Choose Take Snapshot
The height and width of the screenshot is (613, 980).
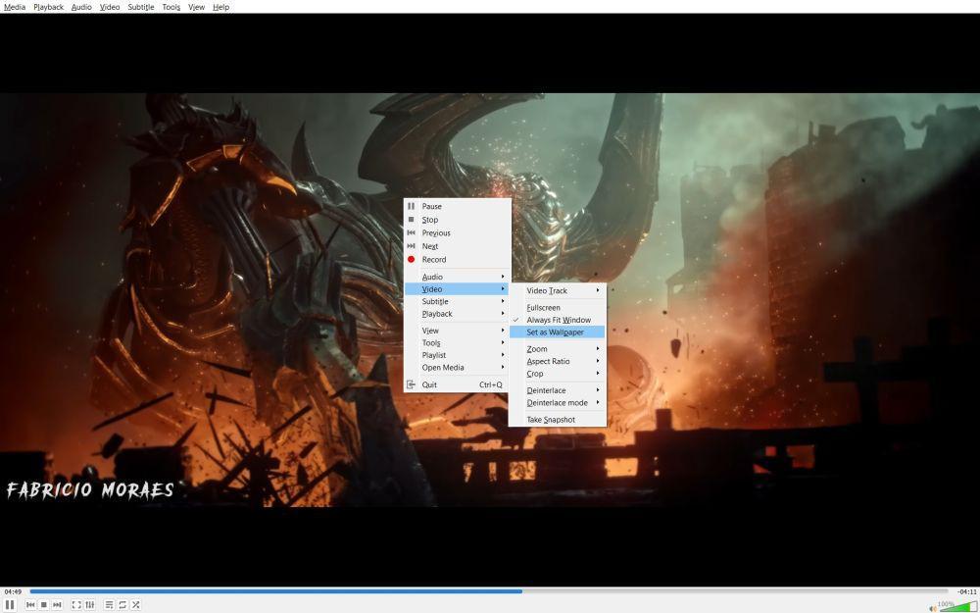[558, 420]
